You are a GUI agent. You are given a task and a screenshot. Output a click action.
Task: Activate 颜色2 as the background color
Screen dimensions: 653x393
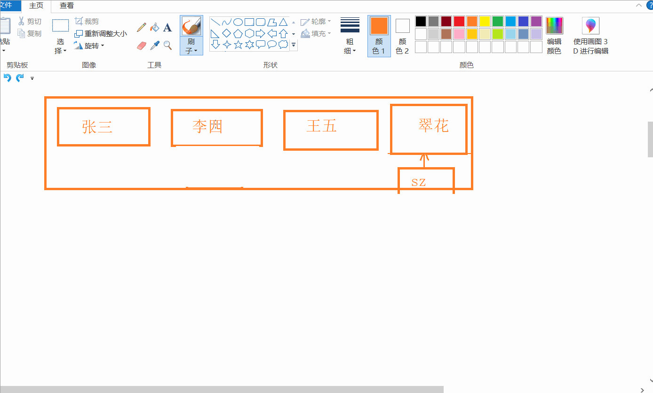[402, 35]
